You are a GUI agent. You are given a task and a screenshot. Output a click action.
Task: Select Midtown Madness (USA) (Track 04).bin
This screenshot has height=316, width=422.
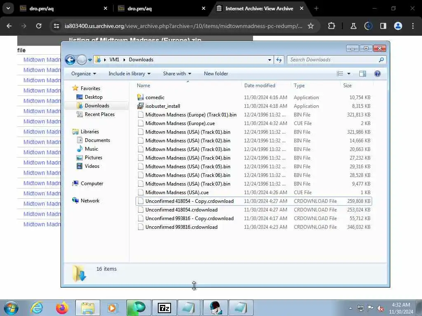[188, 158]
